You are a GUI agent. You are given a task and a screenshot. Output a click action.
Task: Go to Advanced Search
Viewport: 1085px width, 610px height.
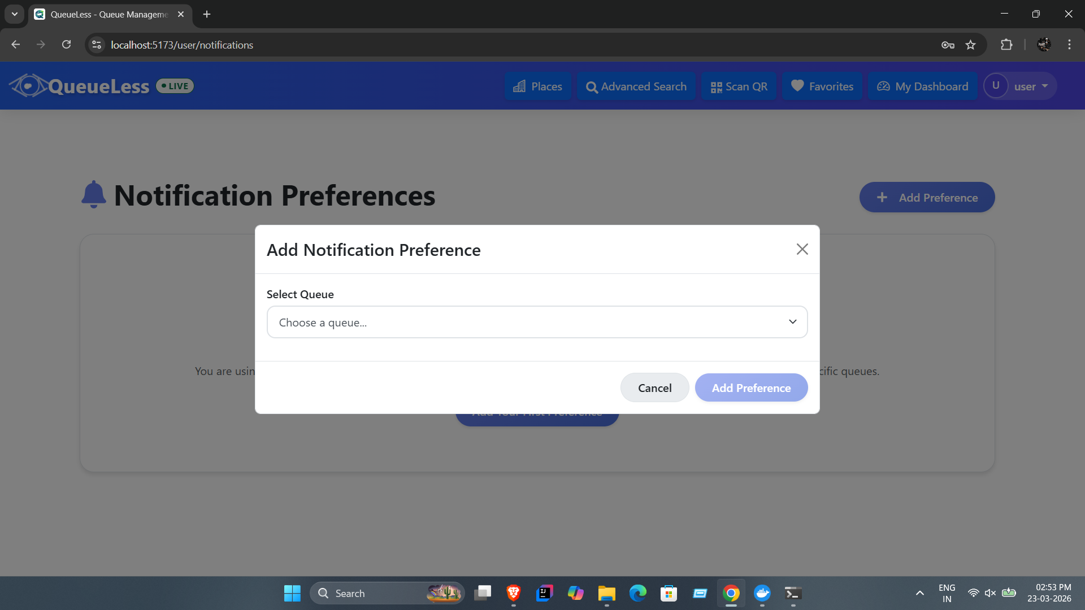tap(636, 86)
